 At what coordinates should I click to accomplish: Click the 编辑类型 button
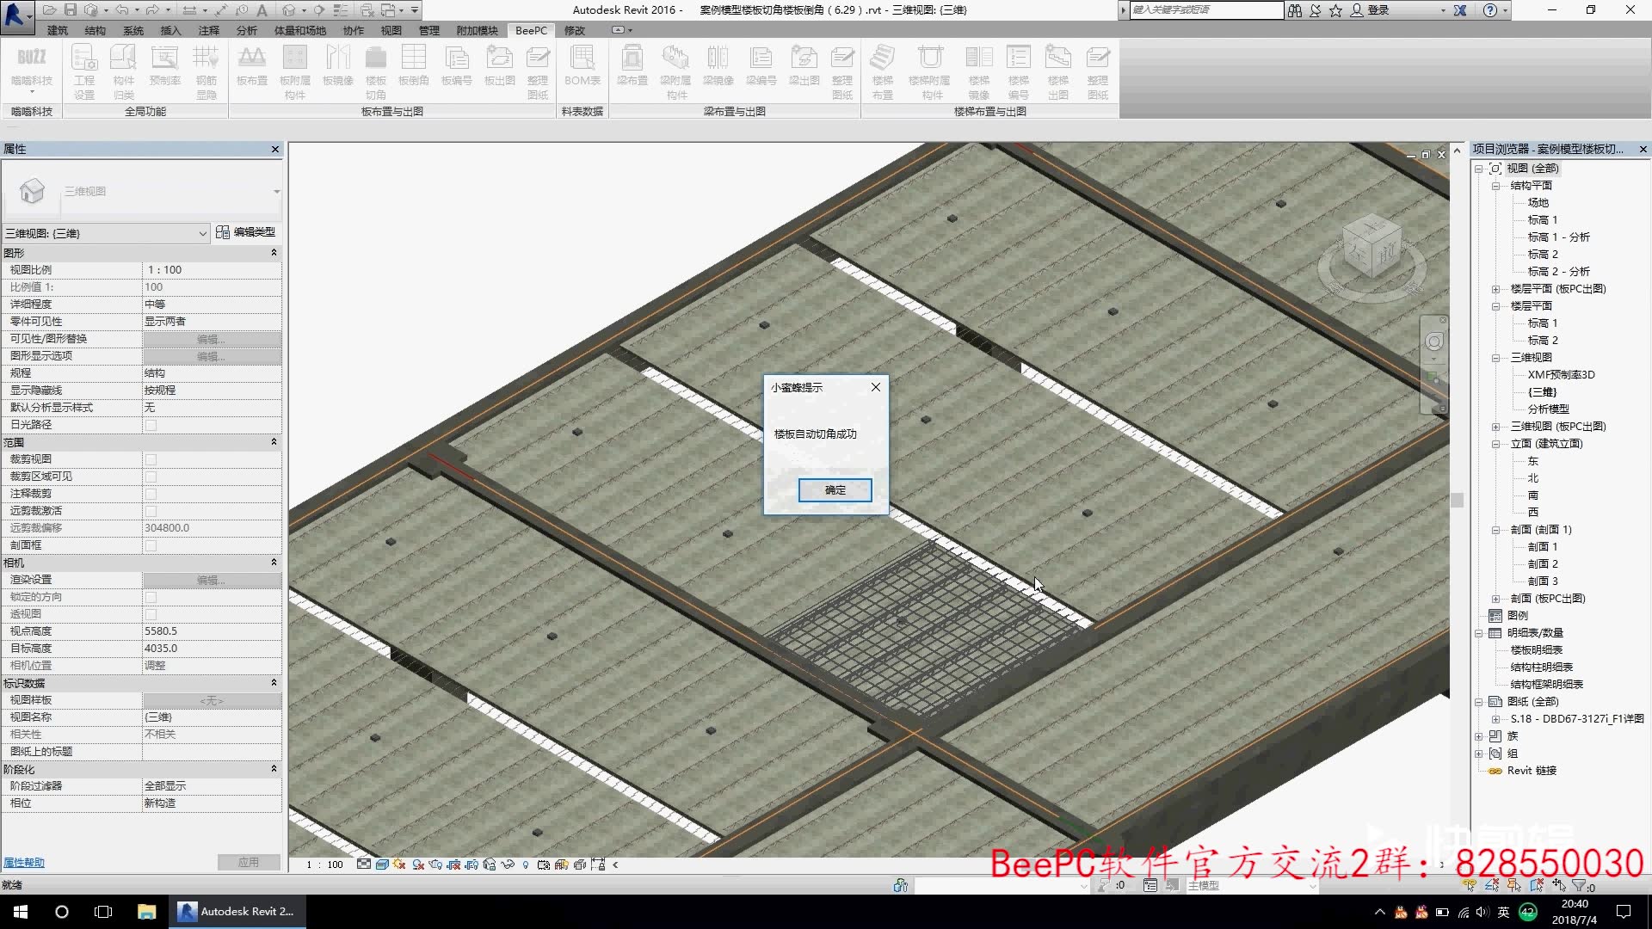(x=247, y=232)
